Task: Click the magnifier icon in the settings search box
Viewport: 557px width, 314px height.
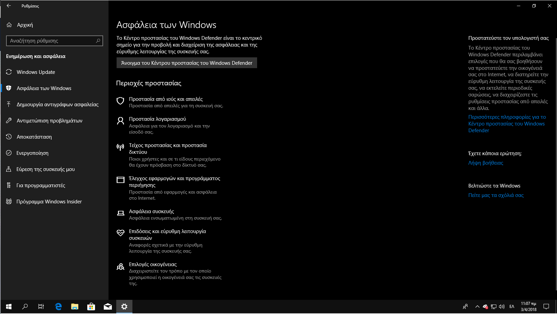Action: [x=98, y=41]
